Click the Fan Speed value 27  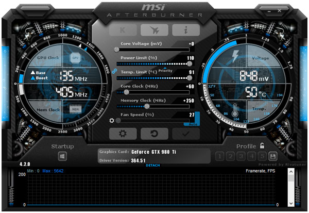[192, 114]
